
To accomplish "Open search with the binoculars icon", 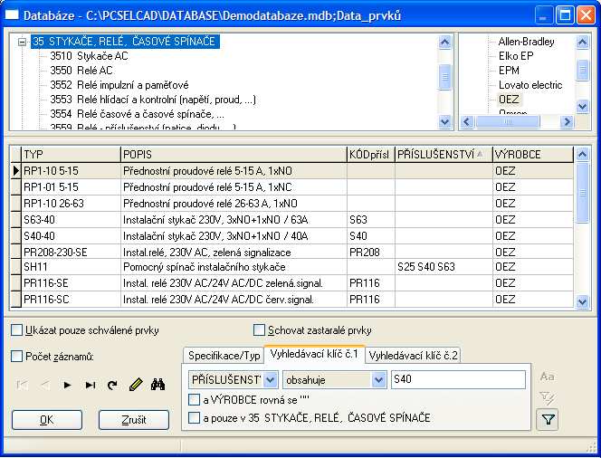I will pos(157,385).
